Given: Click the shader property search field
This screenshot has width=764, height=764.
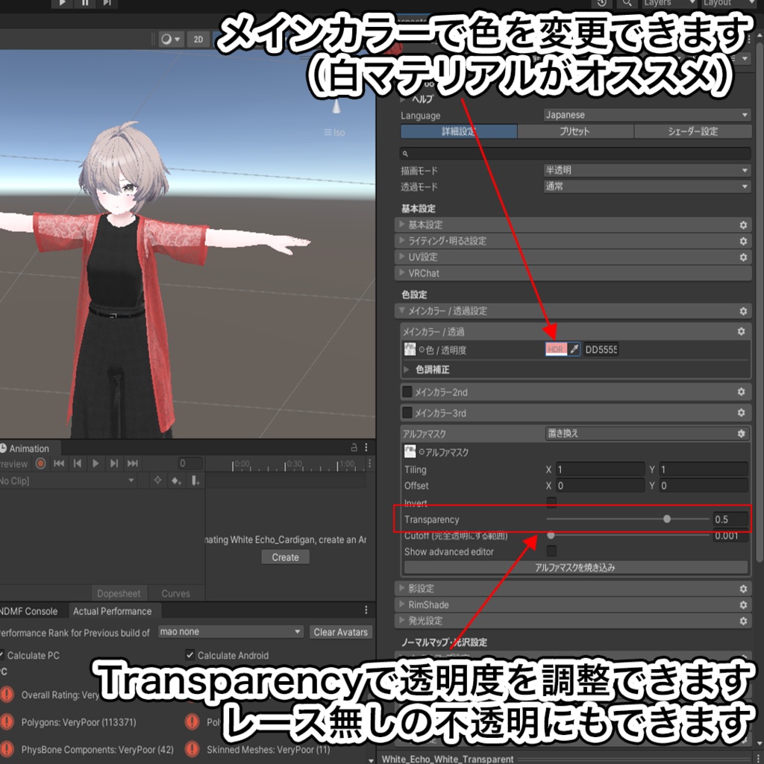Looking at the screenshot, I should pyautogui.click(x=575, y=154).
